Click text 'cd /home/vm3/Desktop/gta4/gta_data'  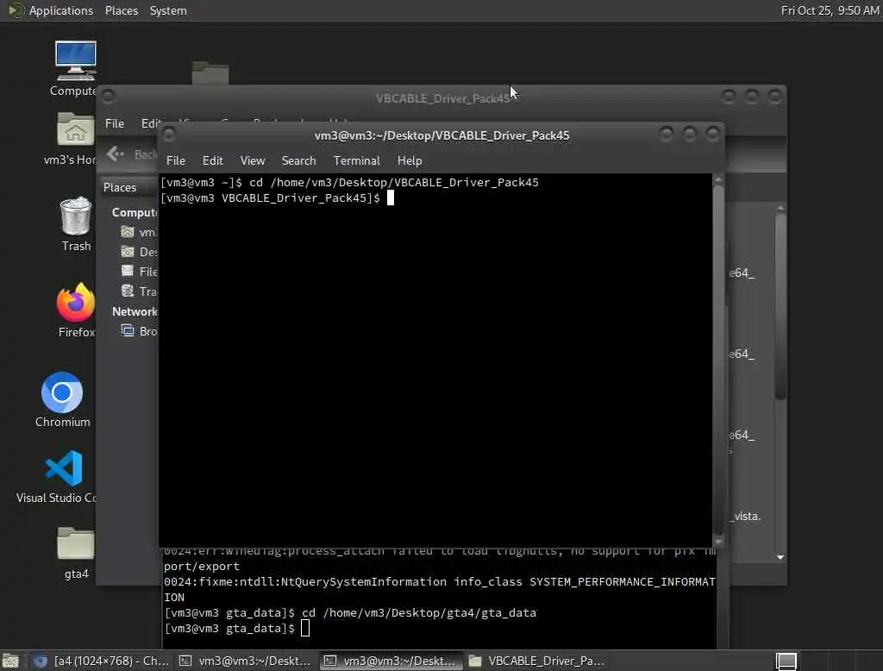click(419, 613)
